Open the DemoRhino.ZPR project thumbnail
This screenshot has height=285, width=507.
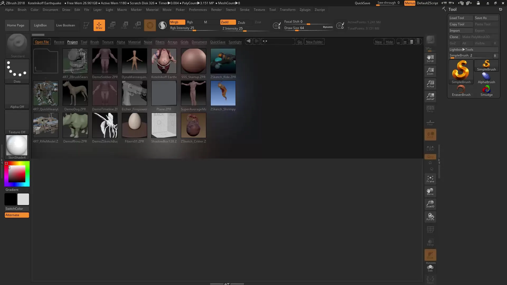pyautogui.click(x=75, y=125)
